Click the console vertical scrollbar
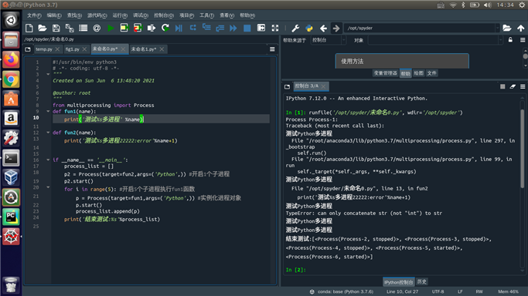The width and height of the screenshot is (528, 296). [523, 148]
